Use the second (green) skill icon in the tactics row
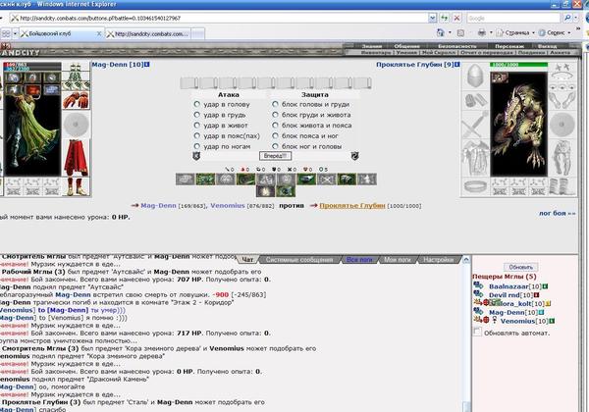Image resolution: width=589 pixels, height=412 pixels. pos(205,179)
